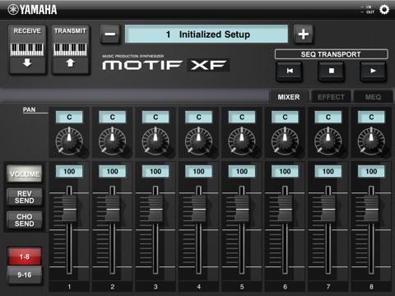Start sequencer playback
Screen dimensions: 395x296
point(373,71)
